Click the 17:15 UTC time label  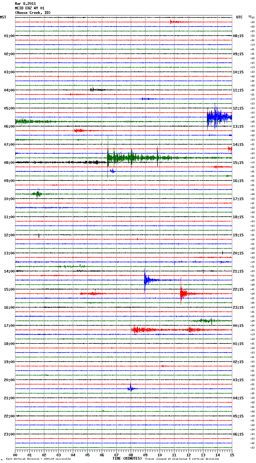(238, 199)
